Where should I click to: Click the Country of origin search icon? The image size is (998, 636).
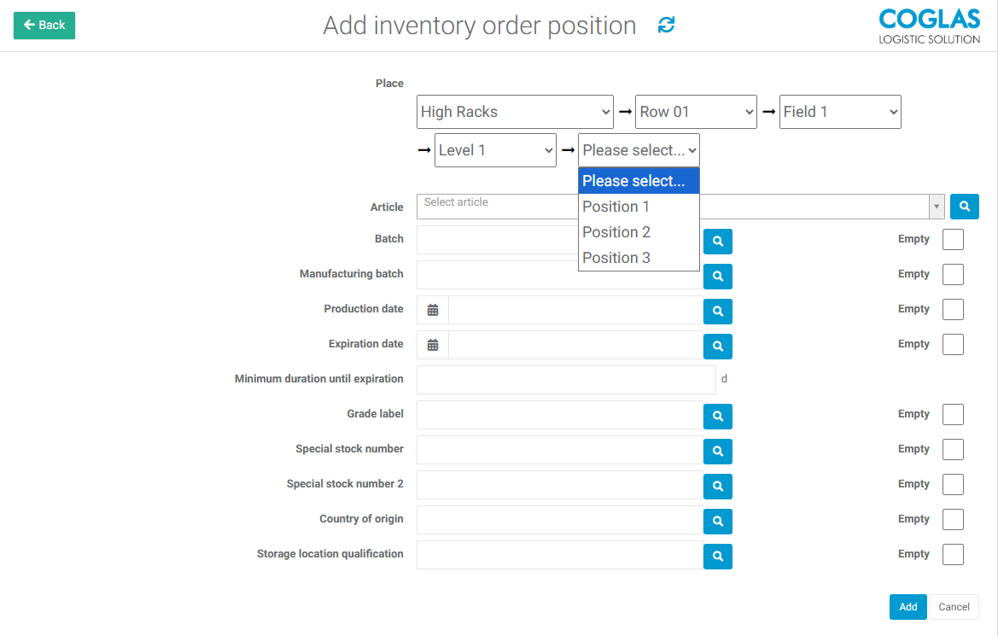(718, 522)
